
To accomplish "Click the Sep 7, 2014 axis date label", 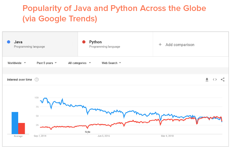I will [40, 136].
